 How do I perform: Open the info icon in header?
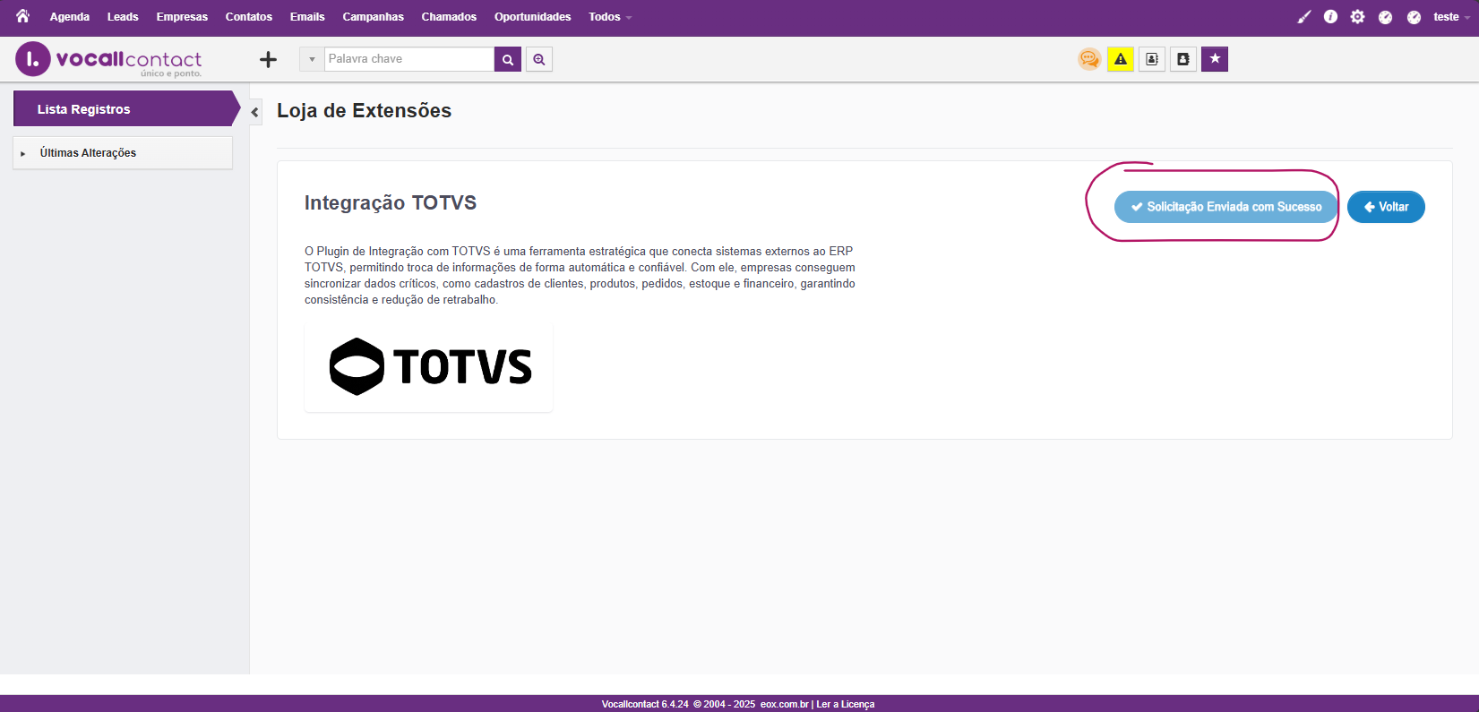1330,17
